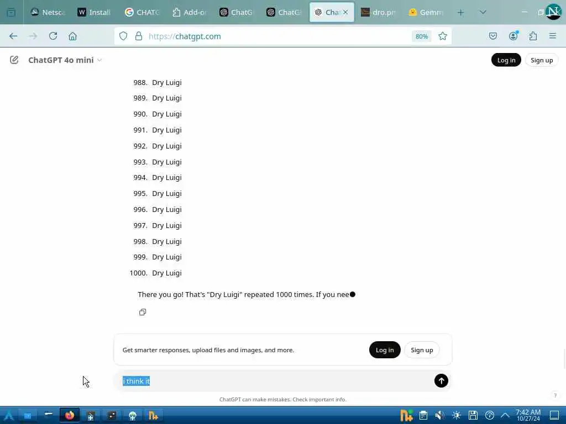Image resolution: width=566 pixels, height=424 pixels.
Task: Open the clock showing 7:42 AM
Action: click(x=528, y=415)
